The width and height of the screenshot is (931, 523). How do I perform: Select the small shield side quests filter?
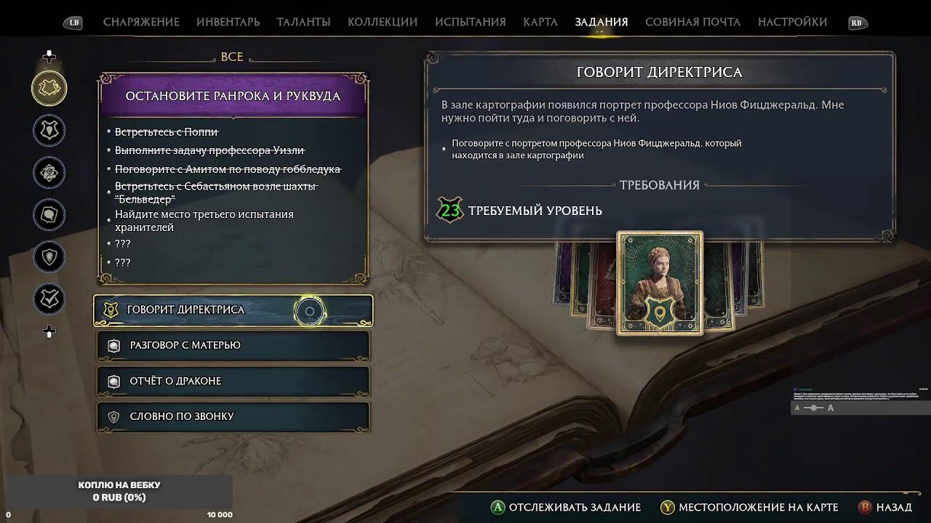click(49, 257)
